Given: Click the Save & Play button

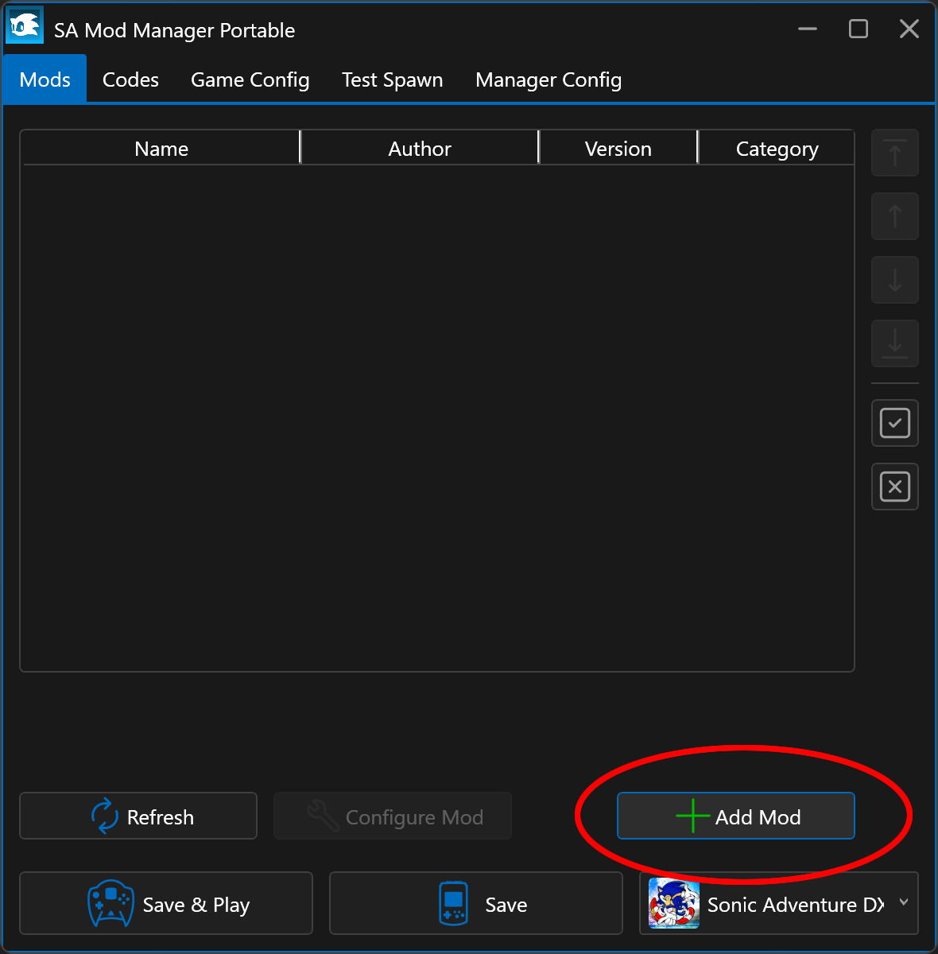Looking at the screenshot, I should (166, 904).
